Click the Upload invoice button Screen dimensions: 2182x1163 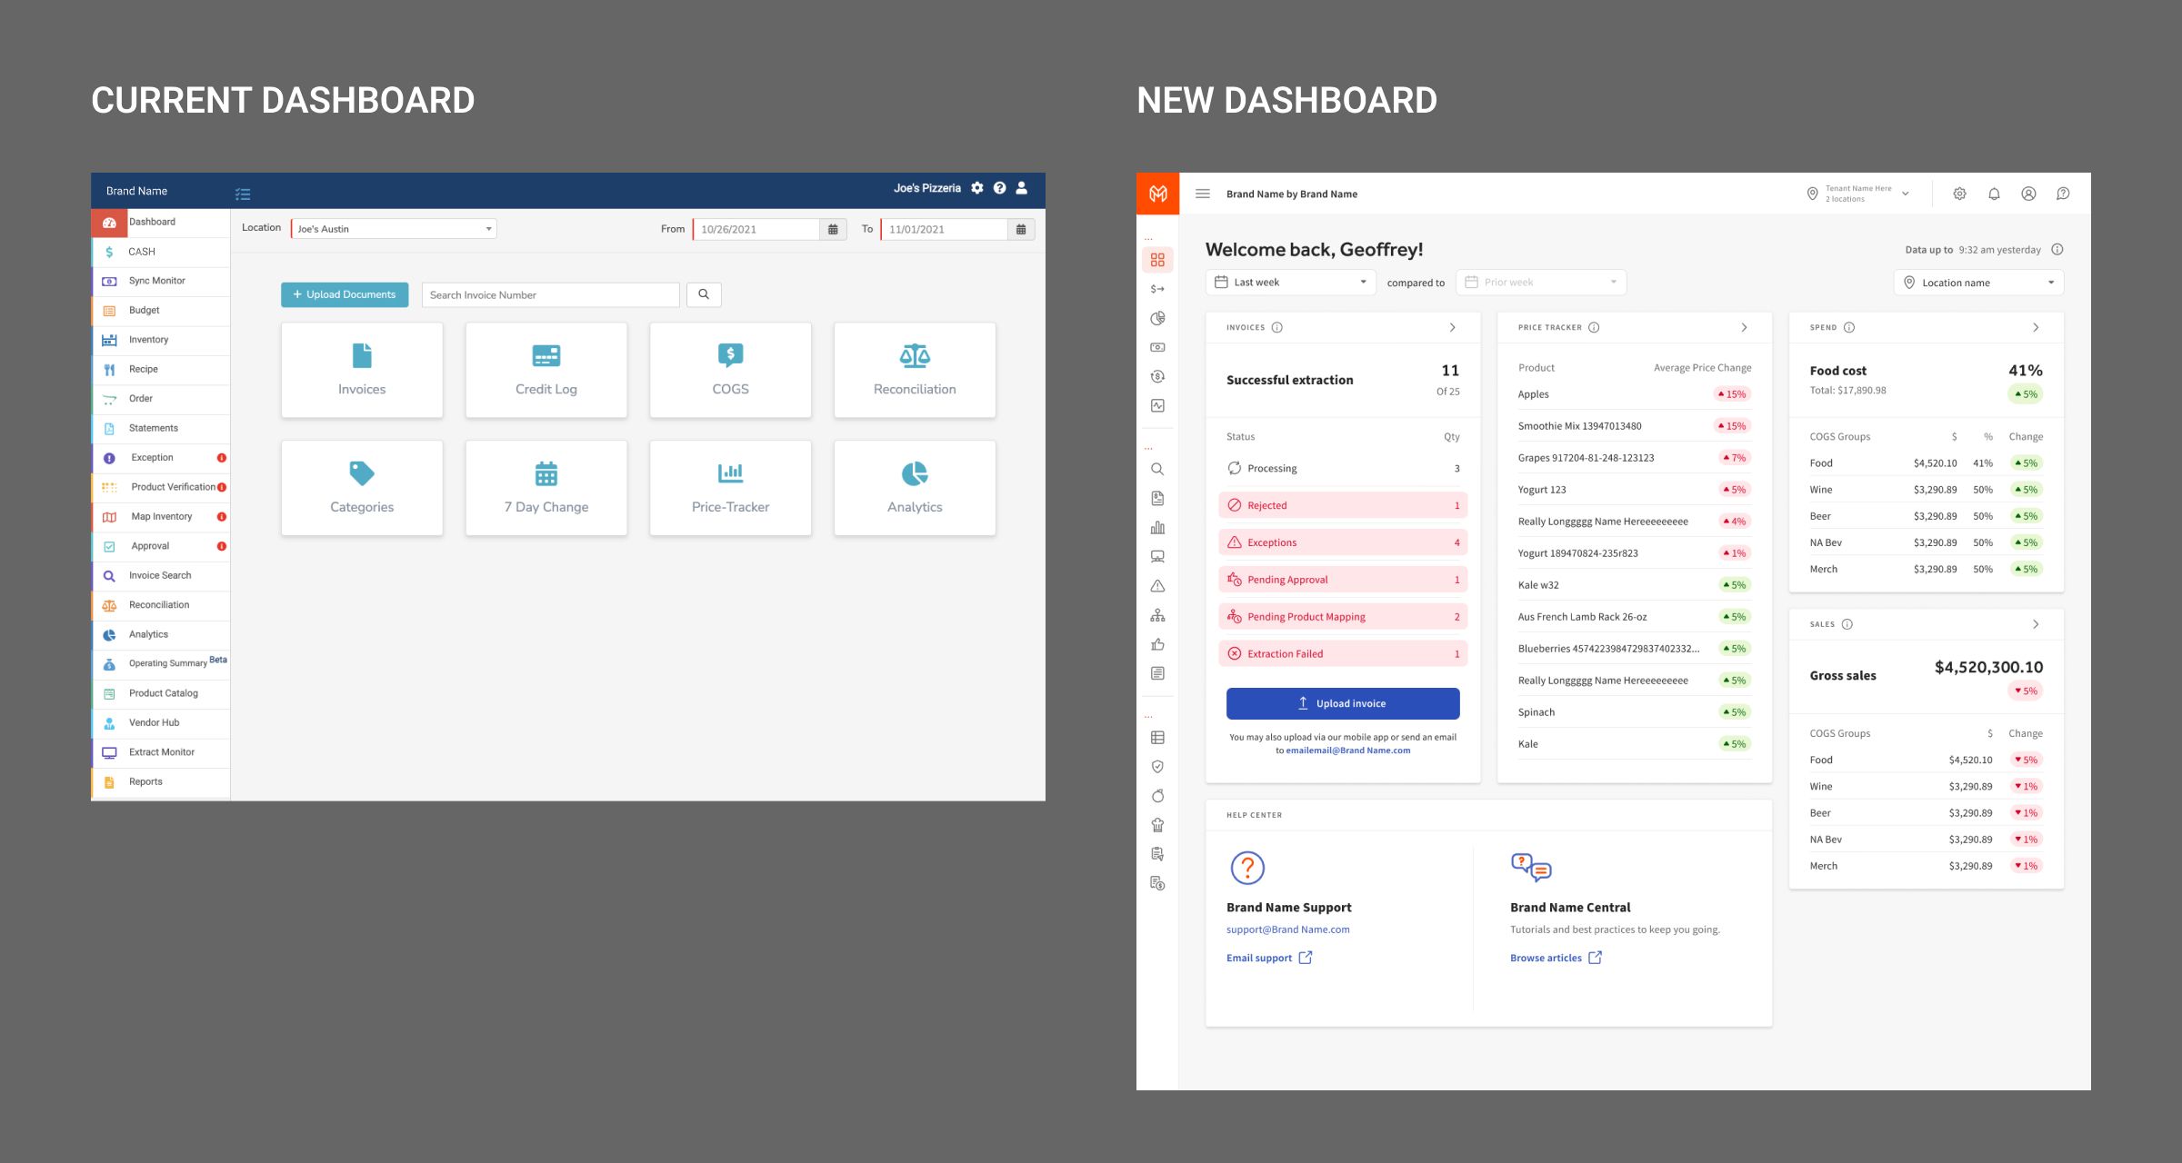click(x=1342, y=703)
